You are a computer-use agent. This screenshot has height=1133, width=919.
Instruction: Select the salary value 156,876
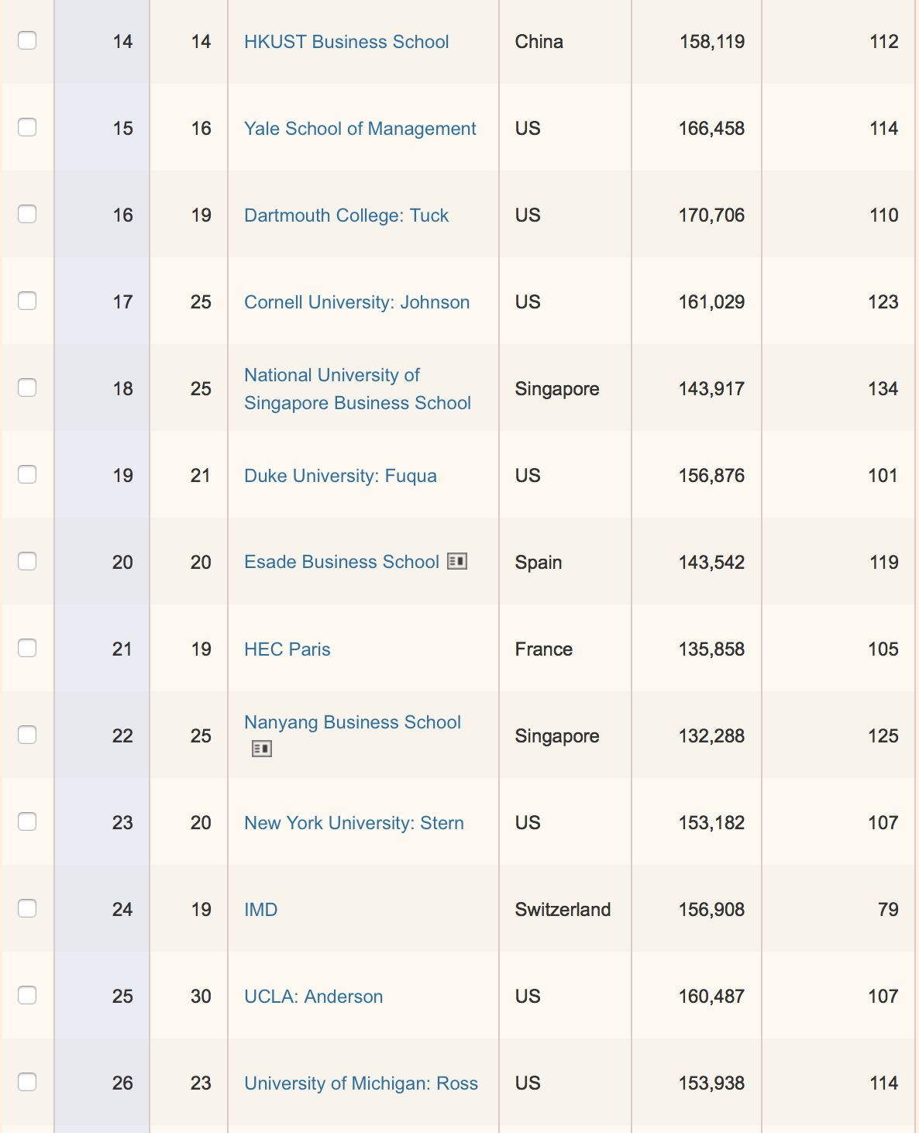click(712, 476)
